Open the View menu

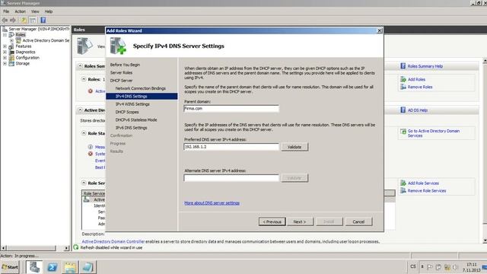[x=35, y=11]
